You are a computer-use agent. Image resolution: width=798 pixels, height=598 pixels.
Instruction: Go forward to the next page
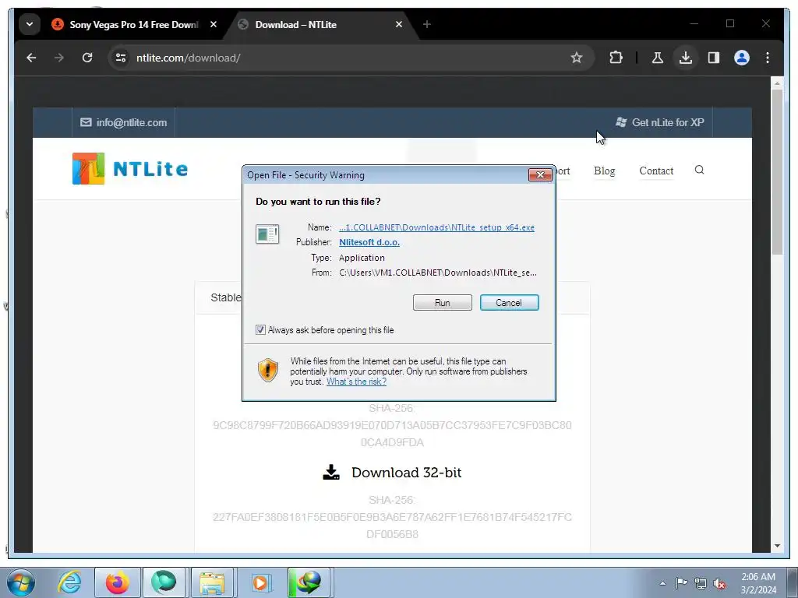pyautogui.click(x=59, y=58)
